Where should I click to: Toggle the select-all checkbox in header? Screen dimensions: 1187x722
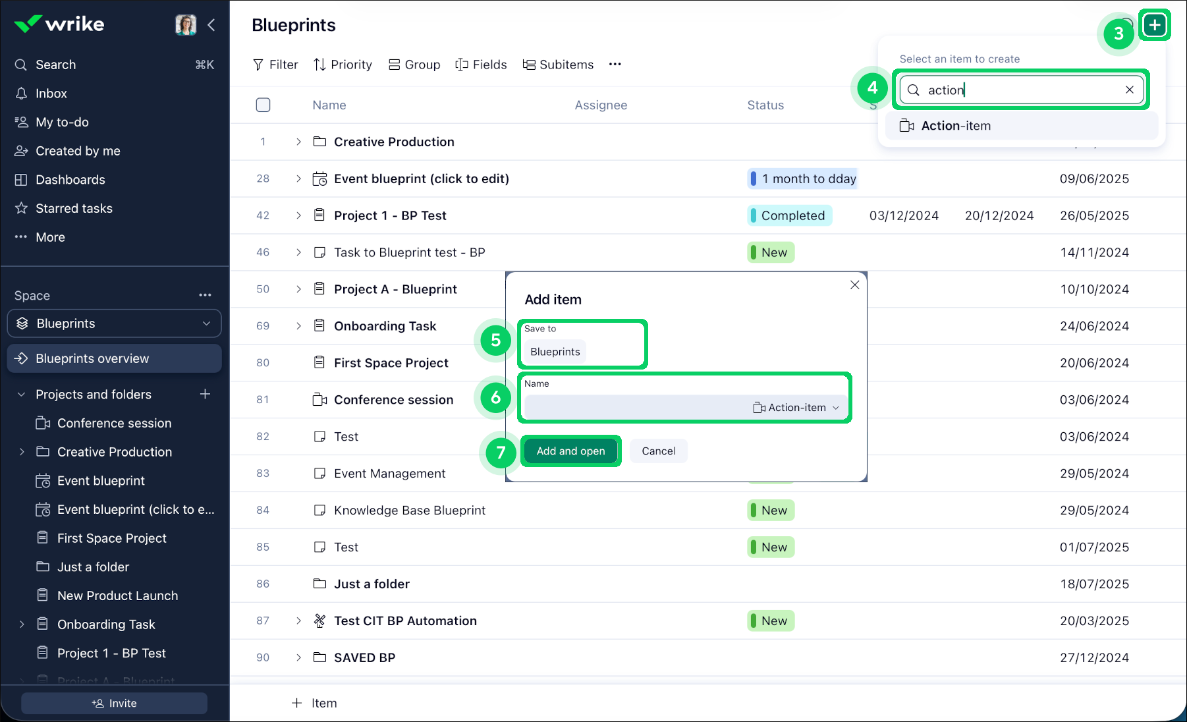[x=263, y=105]
